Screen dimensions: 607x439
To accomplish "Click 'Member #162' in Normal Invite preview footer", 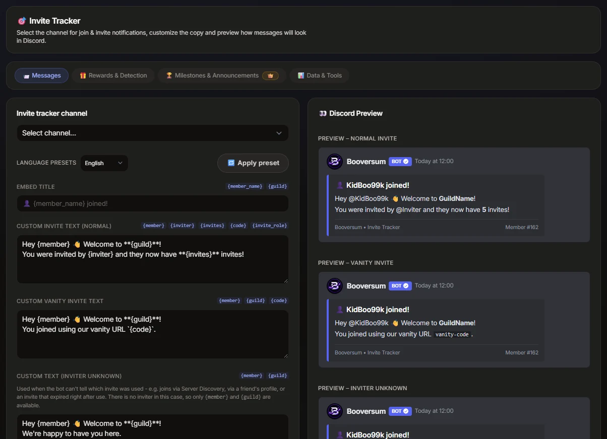I will pos(522,227).
